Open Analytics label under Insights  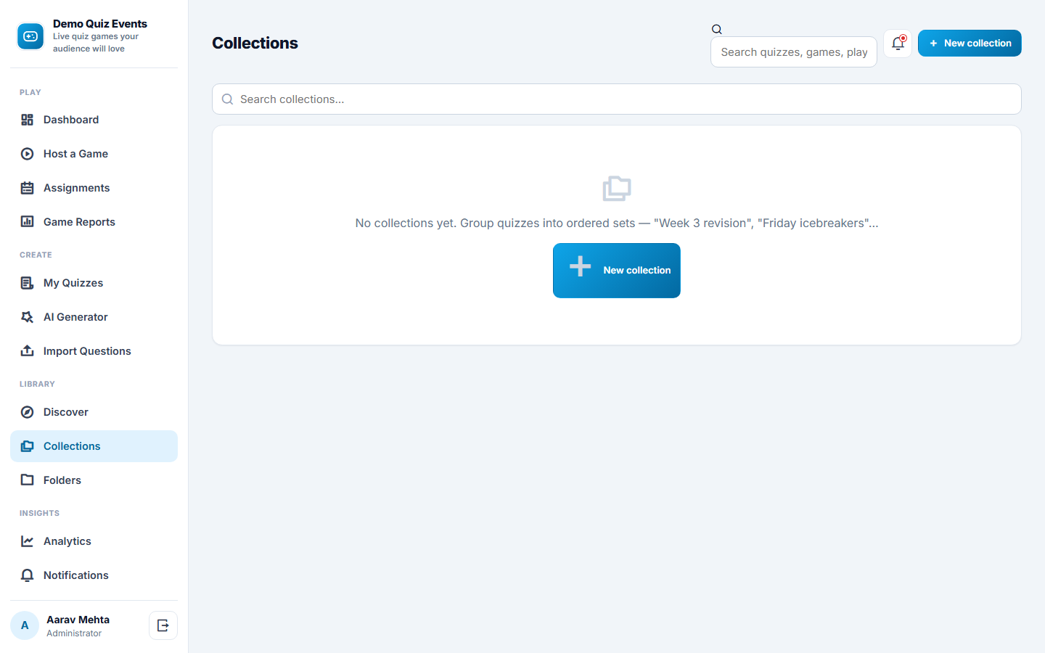[x=67, y=541]
